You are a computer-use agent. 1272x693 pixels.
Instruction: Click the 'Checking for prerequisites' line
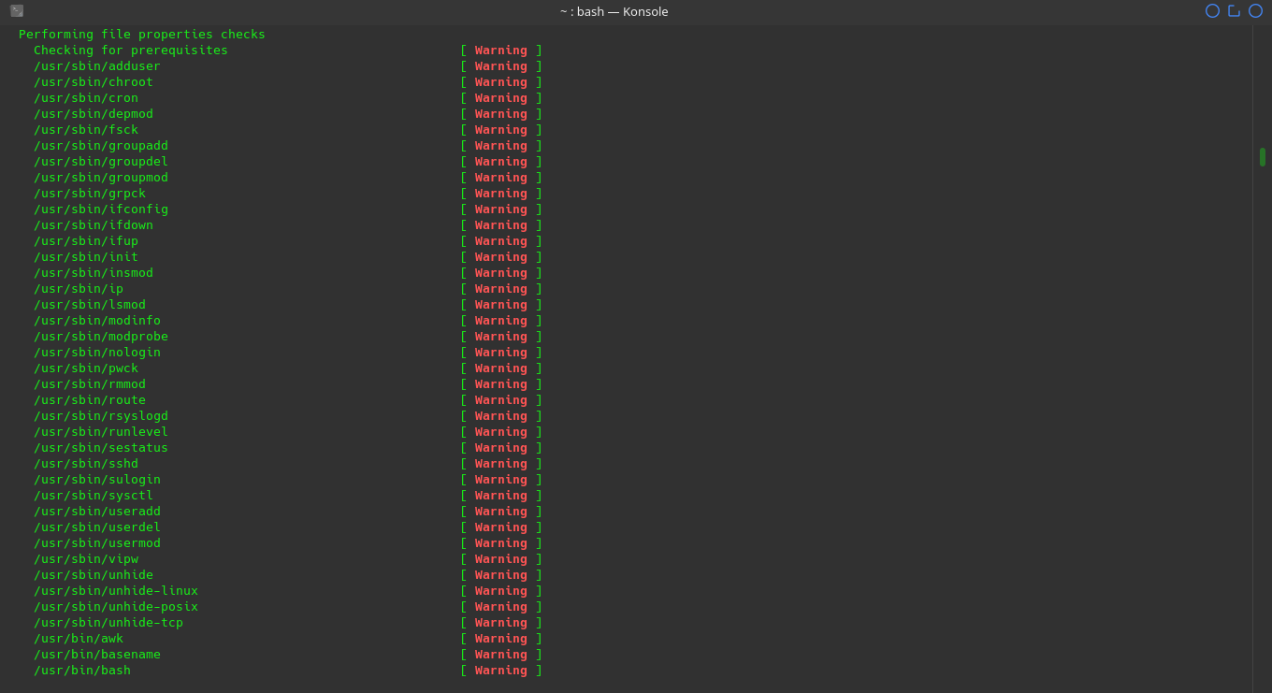coord(131,51)
